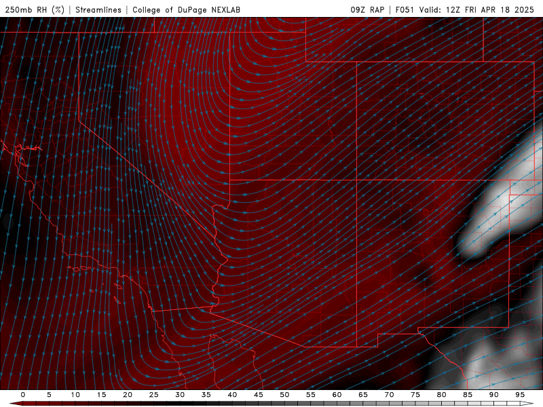Click the "250mb RH (%)" title text
The image size is (543, 407).
(x=35, y=9)
